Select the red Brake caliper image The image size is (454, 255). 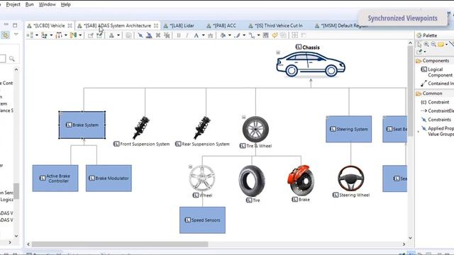301,181
